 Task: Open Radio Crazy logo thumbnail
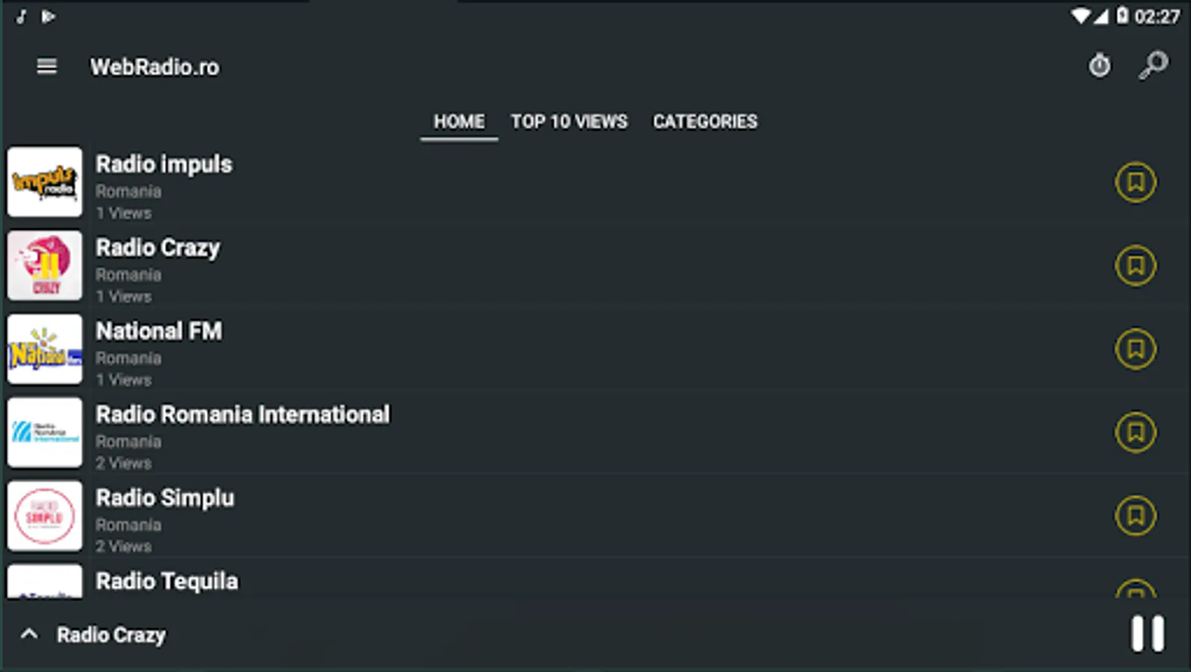click(45, 265)
